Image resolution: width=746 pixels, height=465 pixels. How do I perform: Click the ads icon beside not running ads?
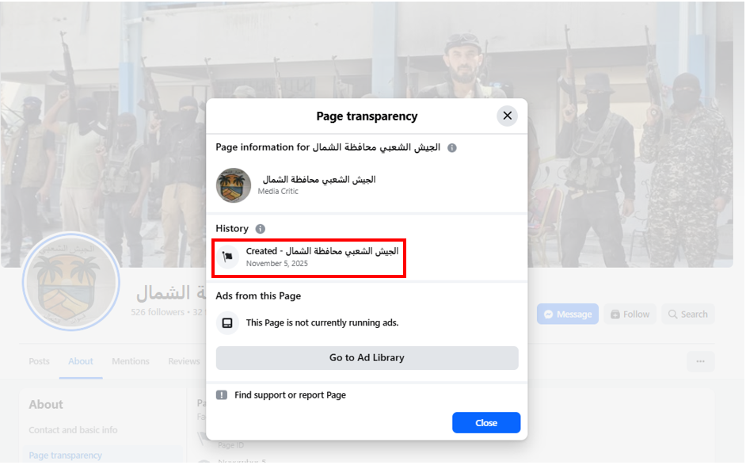click(x=228, y=323)
